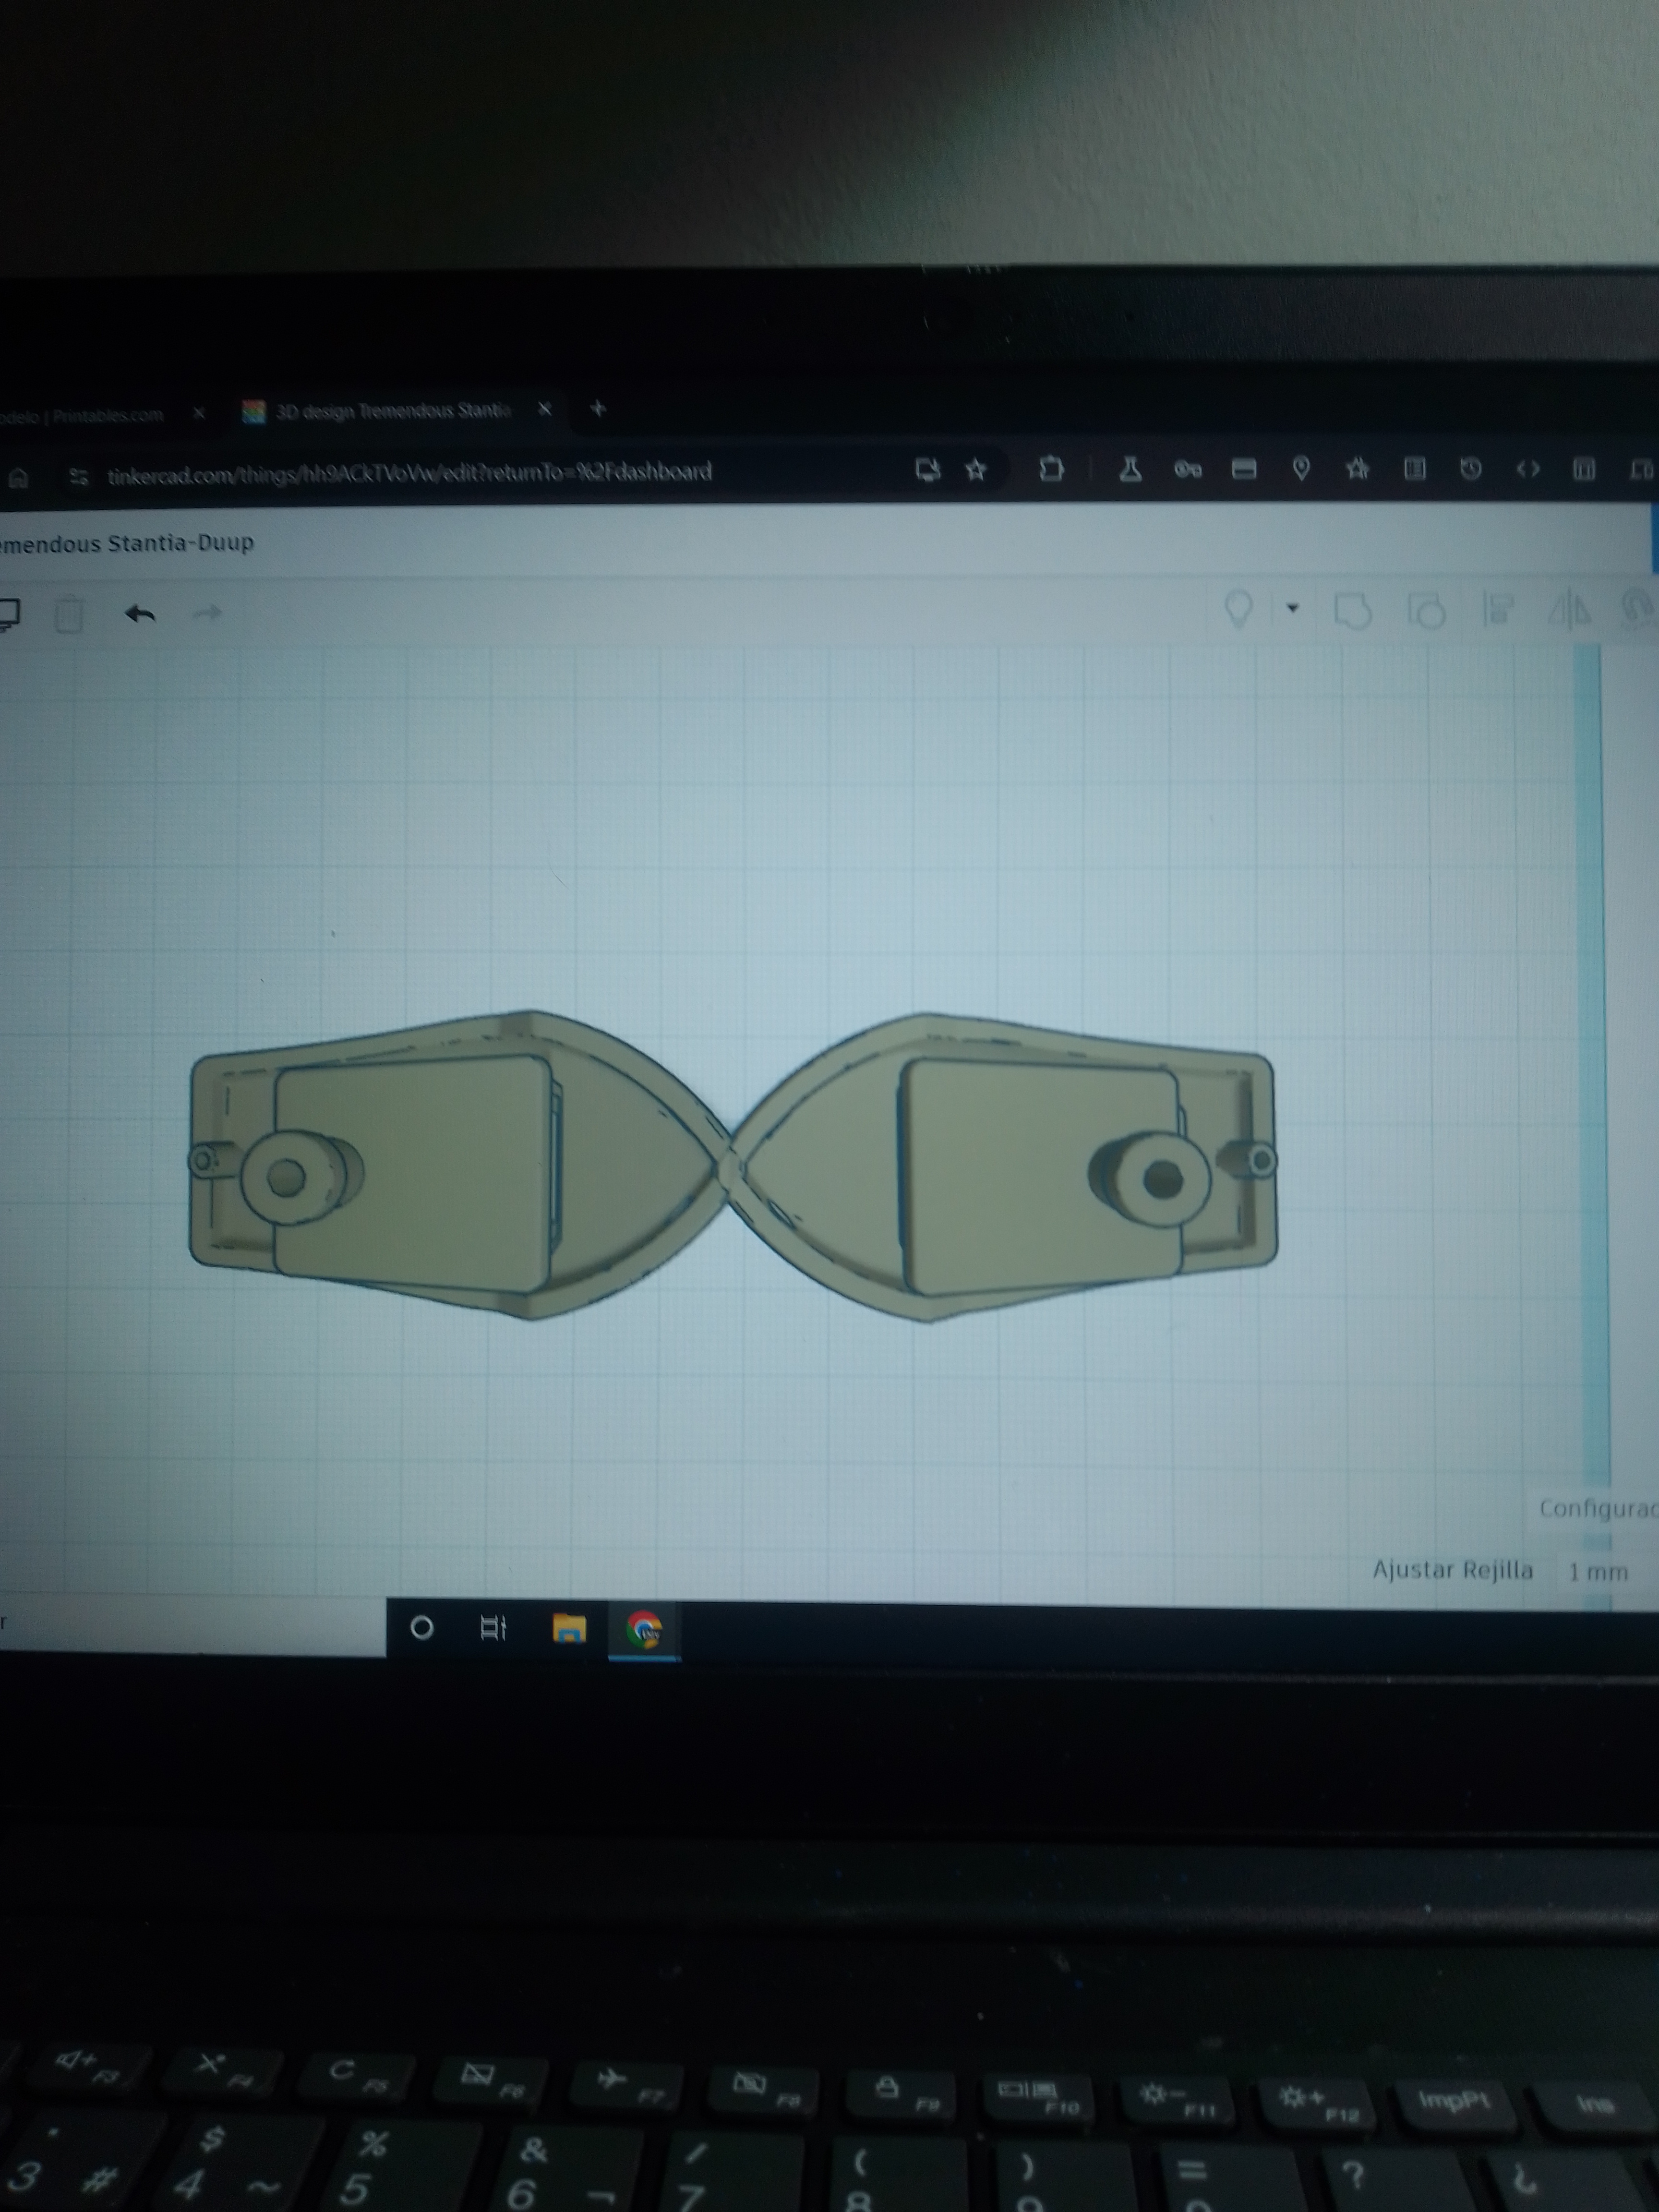Open the Windows Cortana circle button
This screenshot has width=1659, height=2212.
coord(422,1628)
